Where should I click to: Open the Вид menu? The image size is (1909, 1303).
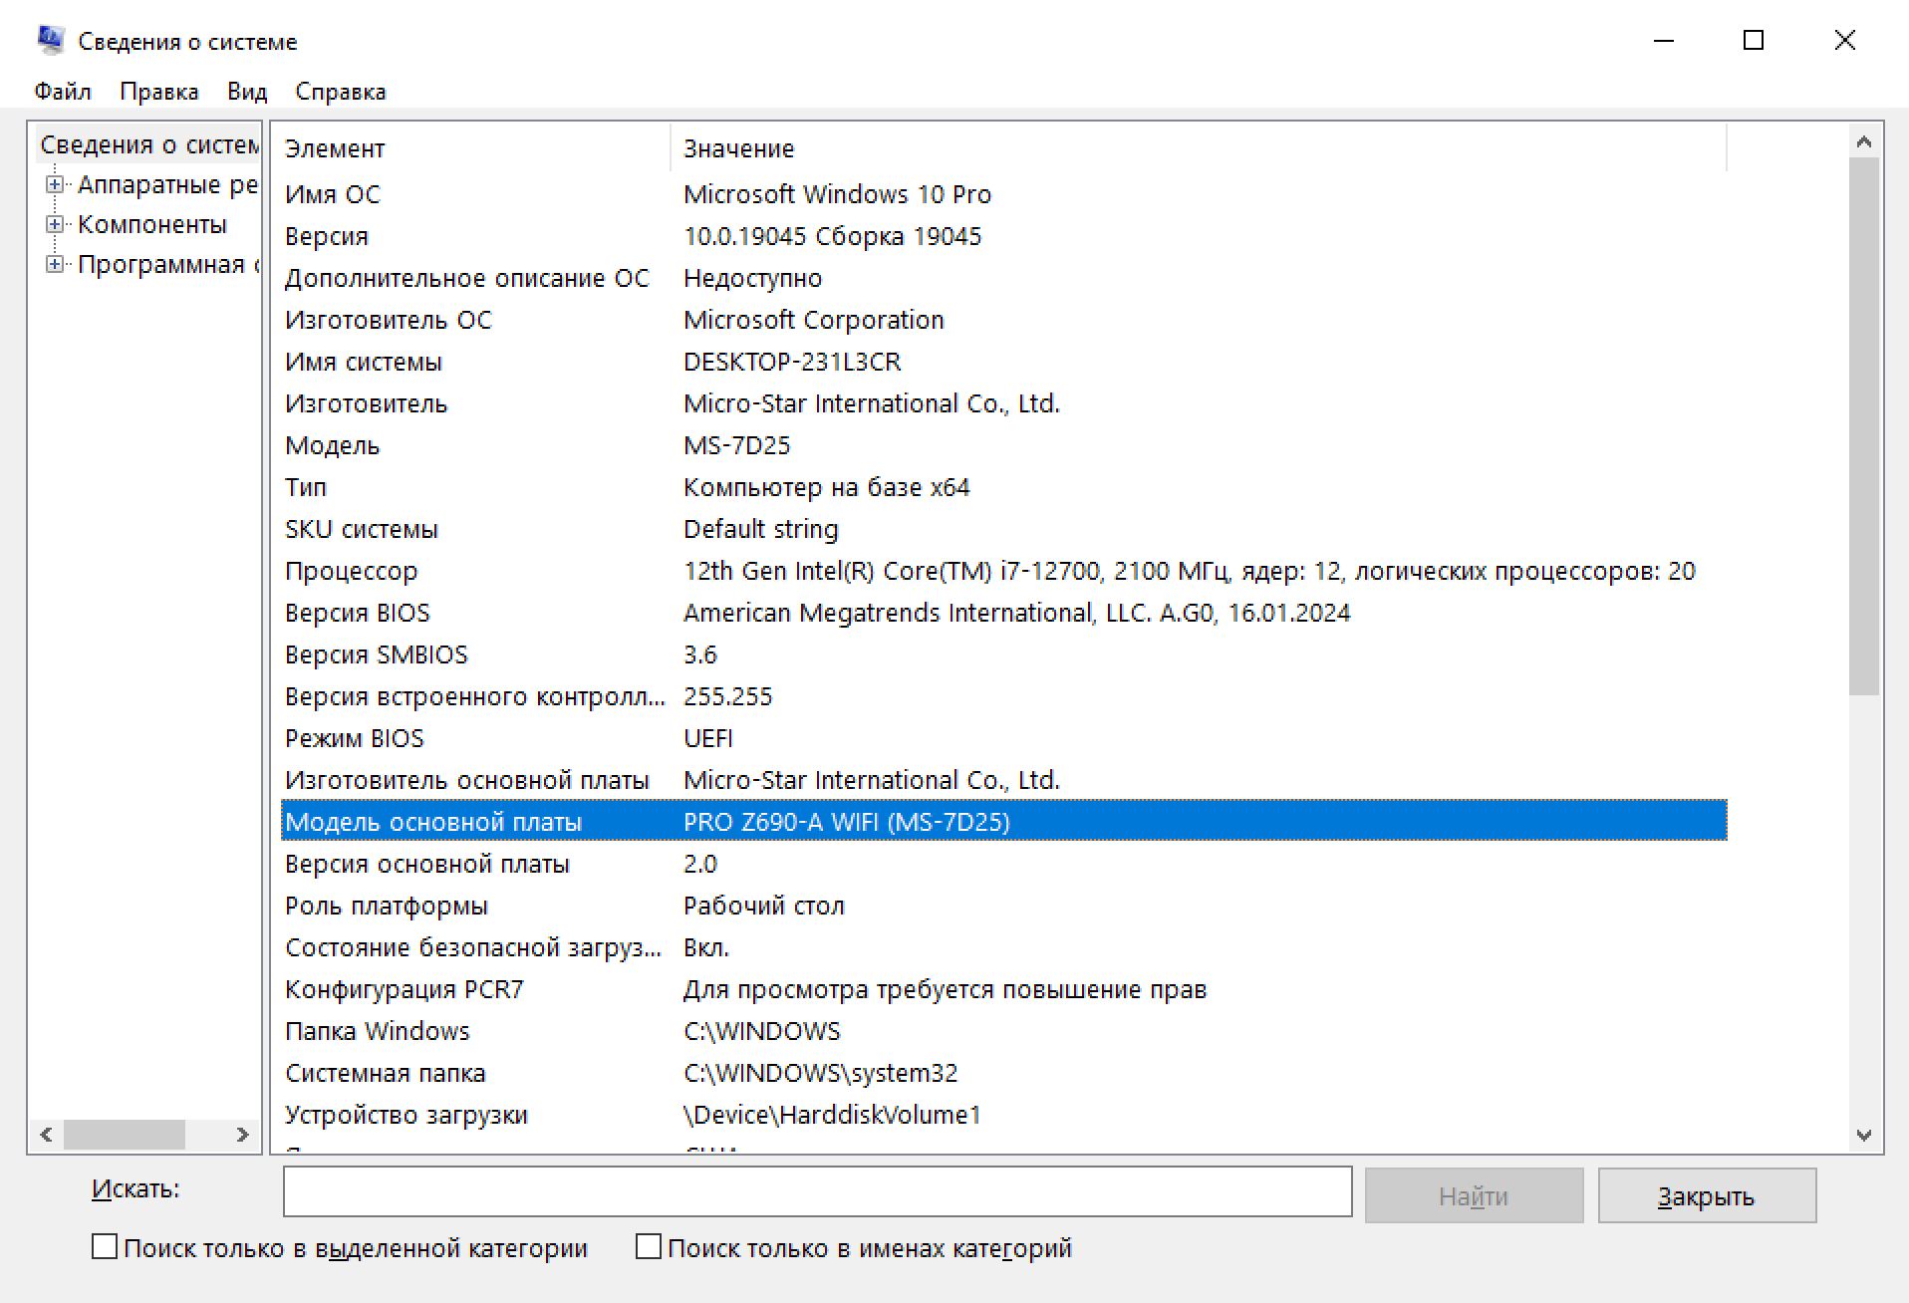click(x=247, y=92)
